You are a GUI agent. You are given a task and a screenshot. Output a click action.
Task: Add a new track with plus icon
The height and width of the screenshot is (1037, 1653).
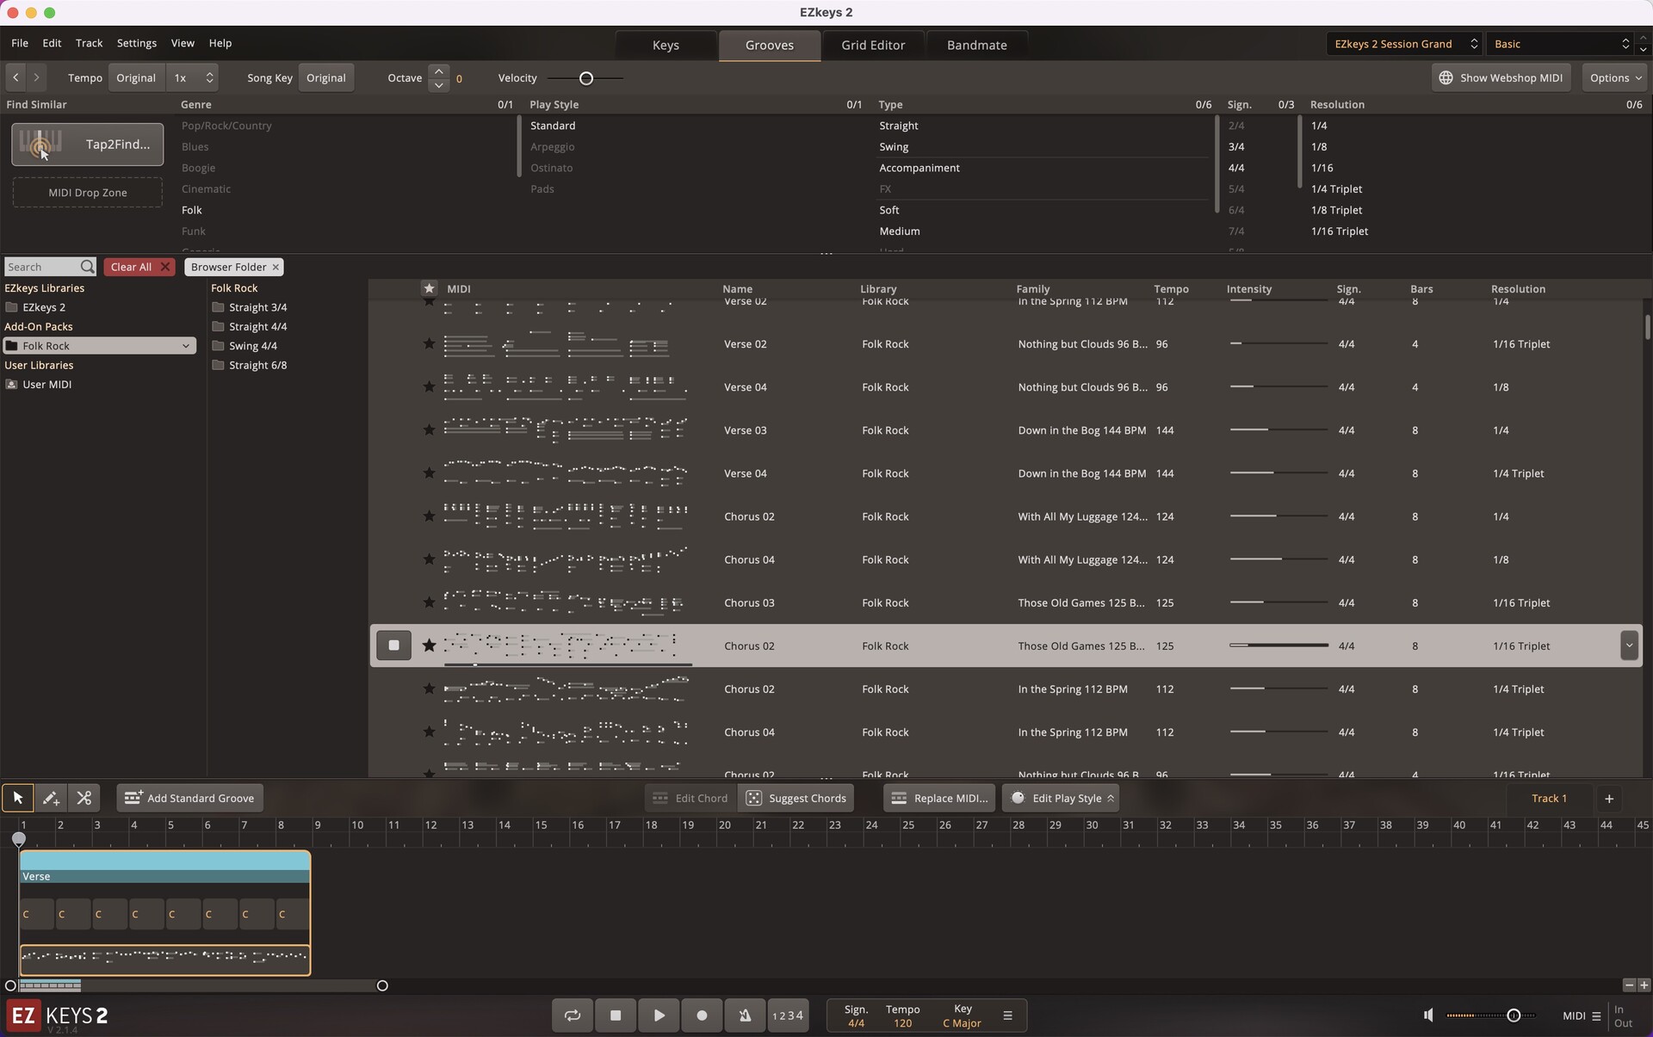[1608, 799]
